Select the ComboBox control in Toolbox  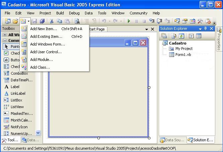pyautogui.click(x=18, y=73)
